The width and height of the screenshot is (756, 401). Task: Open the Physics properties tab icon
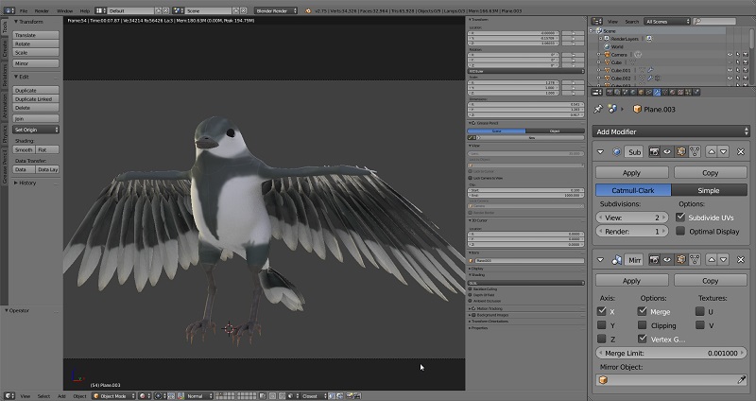696,92
